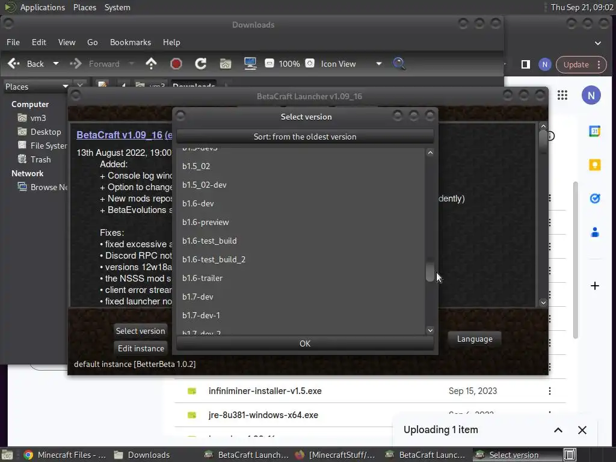Select version b1.7-dev in the list
The height and width of the screenshot is (462, 616).
301,297
